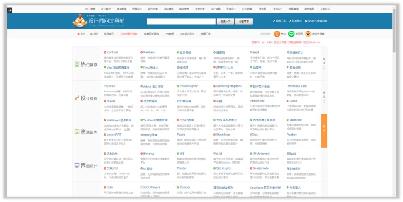Image resolution: width=403 pixels, height=202 pixels.
Task: Open the iOS设计规范 tab
Action: (x=187, y=34)
